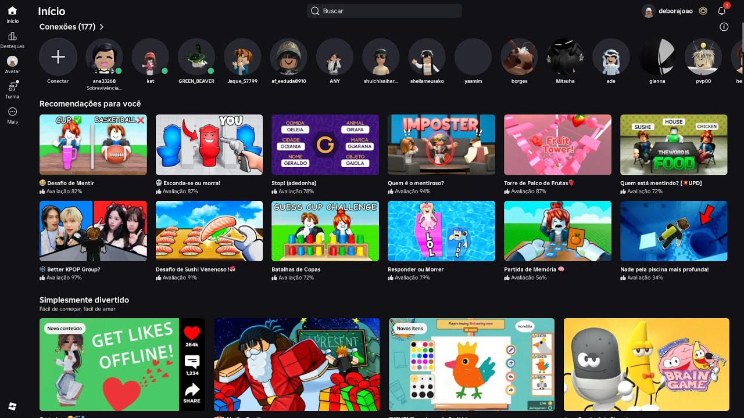
Task: Open shuichisaihar's connection avatar
Action: point(381,57)
